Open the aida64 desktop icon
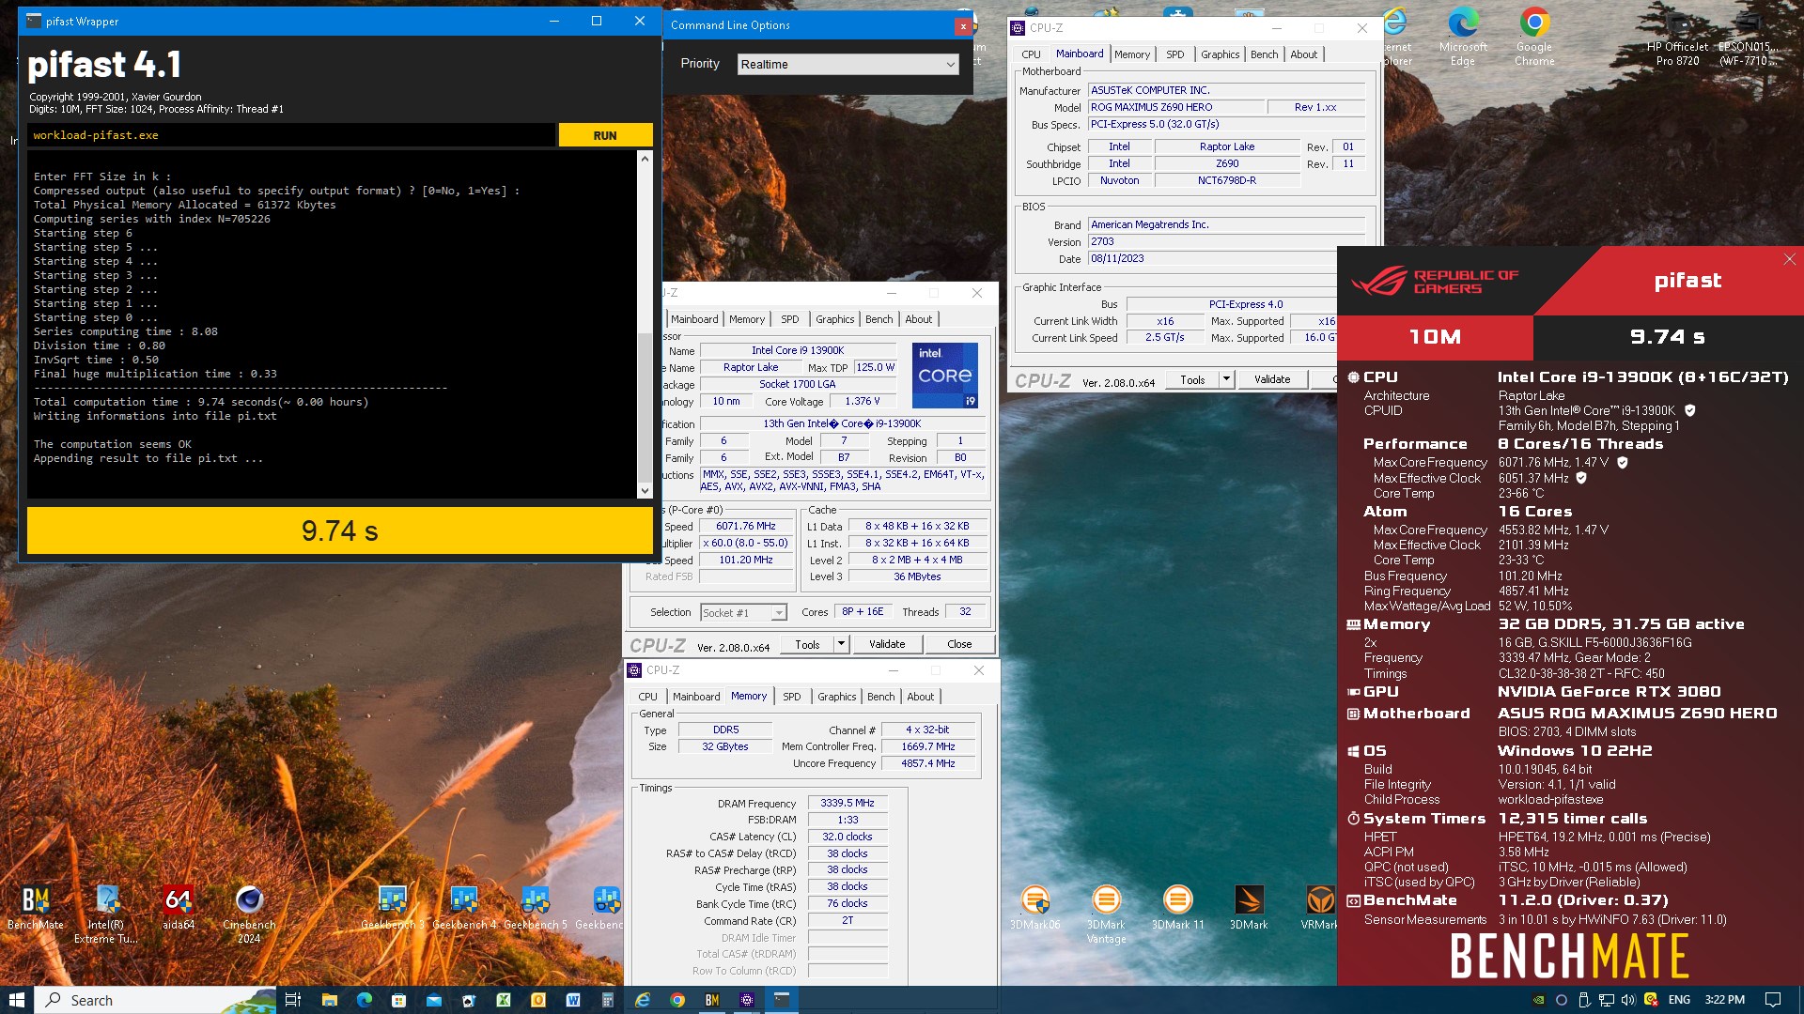This screenshot has height=1014, width=1804. (178, 907)
